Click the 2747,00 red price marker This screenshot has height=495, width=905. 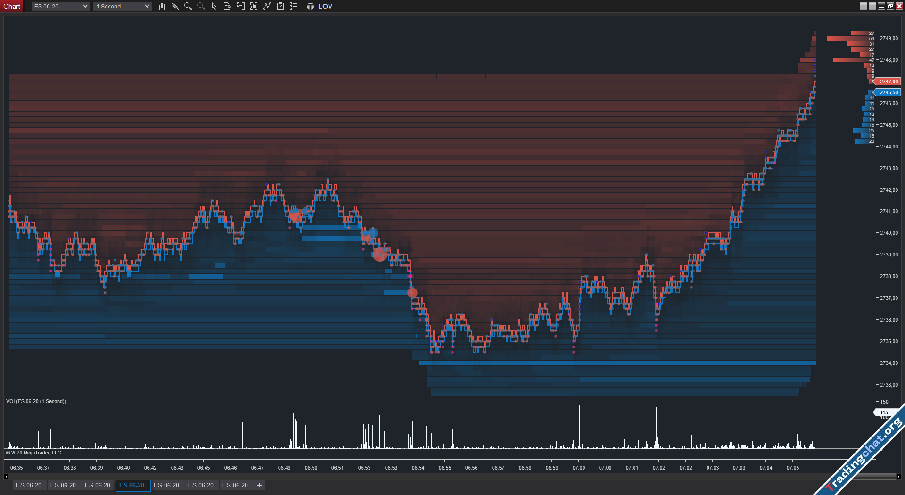(888, 82)
